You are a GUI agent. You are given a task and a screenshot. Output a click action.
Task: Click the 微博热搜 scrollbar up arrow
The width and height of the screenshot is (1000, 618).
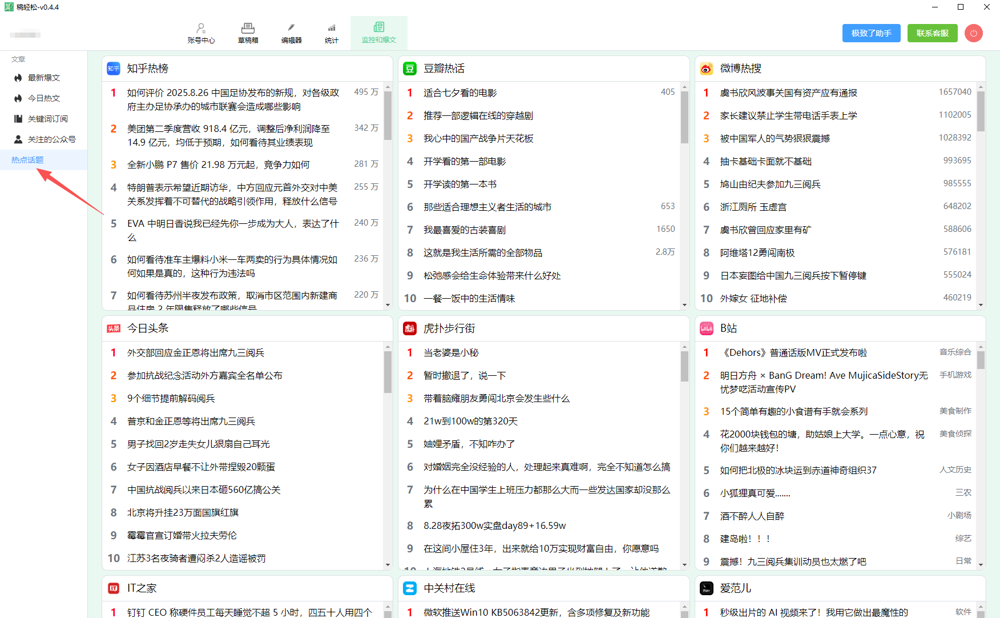[x=981, y=88]
